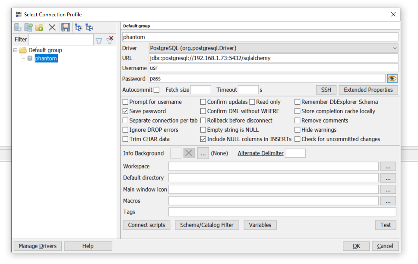Open the Workspace file browse button
The width and height of the screenshot is (418, 264).
[388, 166]
